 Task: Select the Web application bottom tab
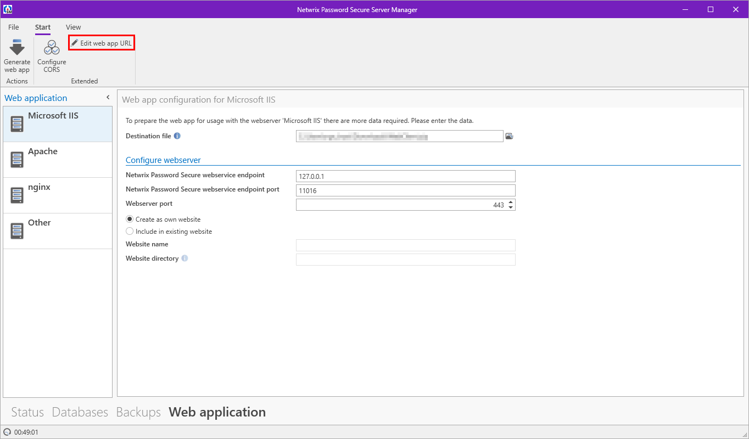click(217, 412)
